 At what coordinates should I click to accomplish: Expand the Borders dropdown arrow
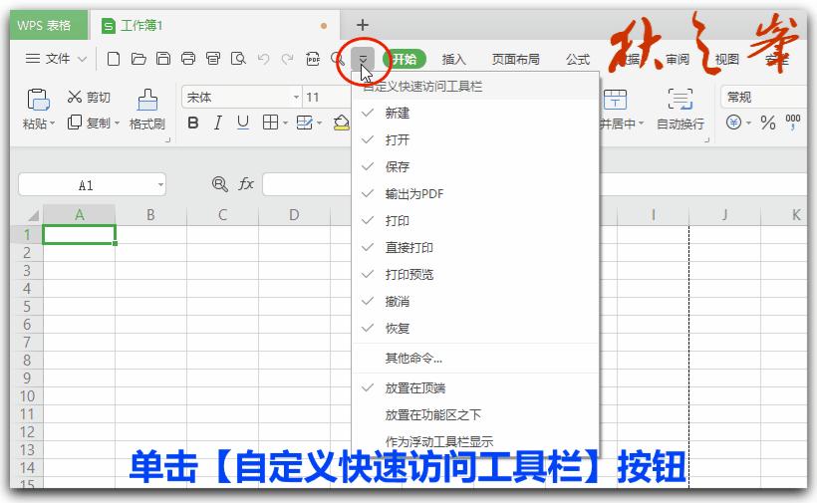click(286, 123)
